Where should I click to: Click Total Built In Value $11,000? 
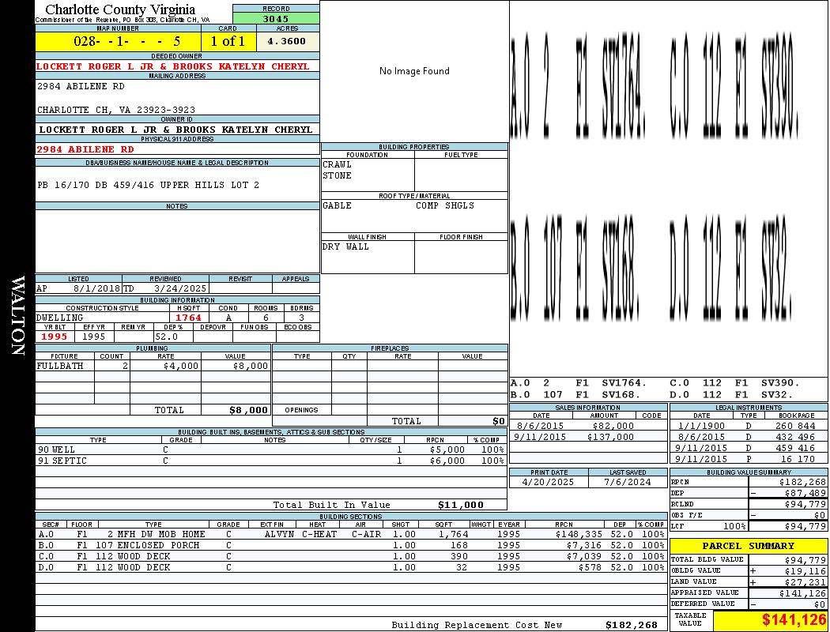(x=461, y=505)
